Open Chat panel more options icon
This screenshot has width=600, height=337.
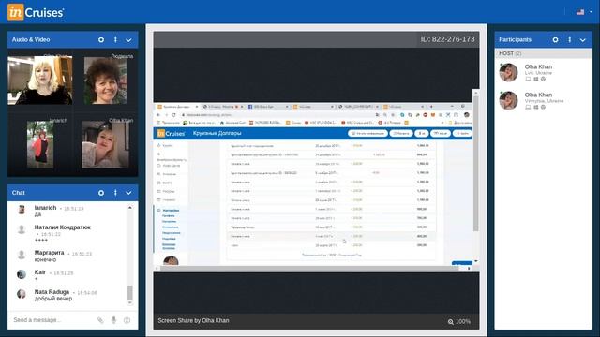pyautogui.click(x=115, y=193)
